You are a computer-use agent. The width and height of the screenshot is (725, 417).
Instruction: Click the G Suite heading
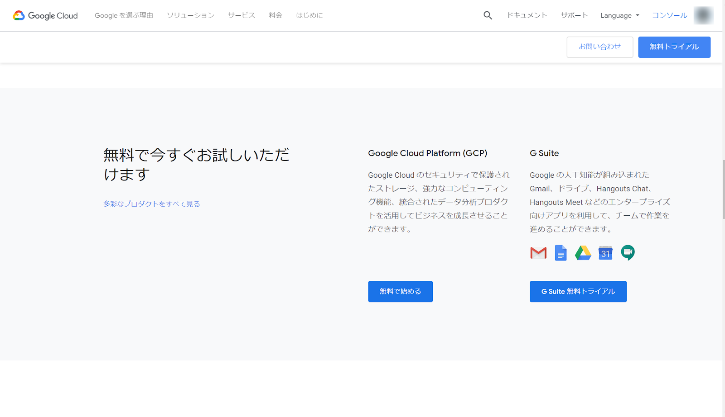tap(544, 153)
